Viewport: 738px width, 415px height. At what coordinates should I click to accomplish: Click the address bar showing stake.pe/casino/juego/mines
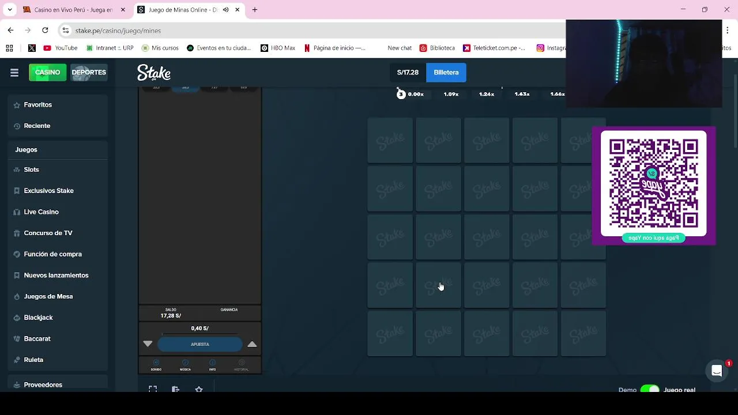(x=311, y=31)
